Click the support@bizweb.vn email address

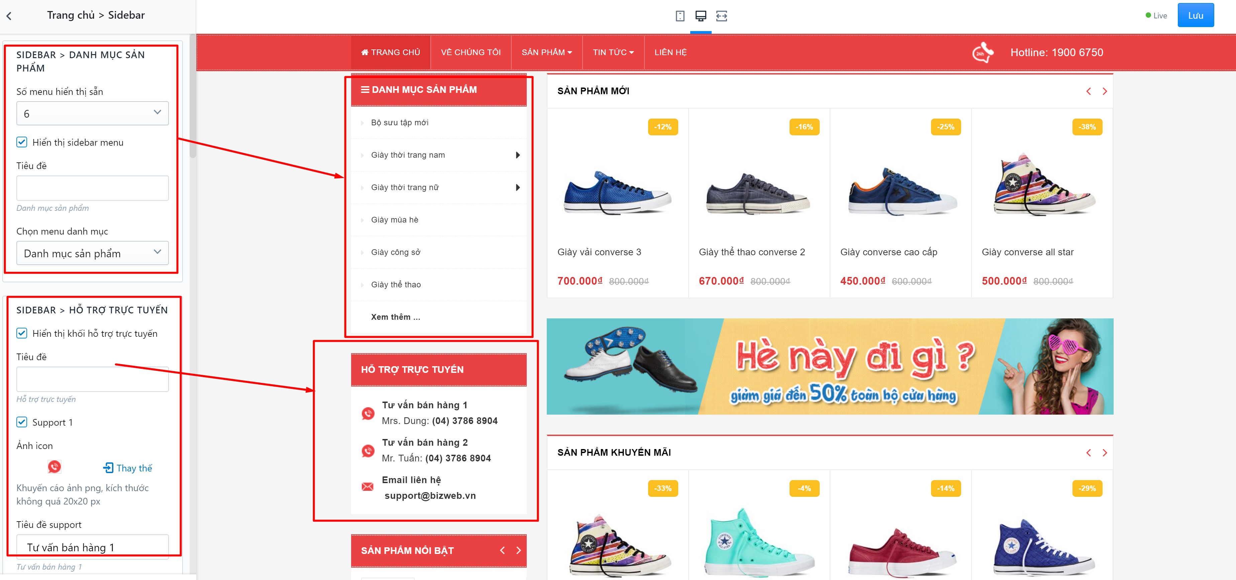(x=430, y=495)
